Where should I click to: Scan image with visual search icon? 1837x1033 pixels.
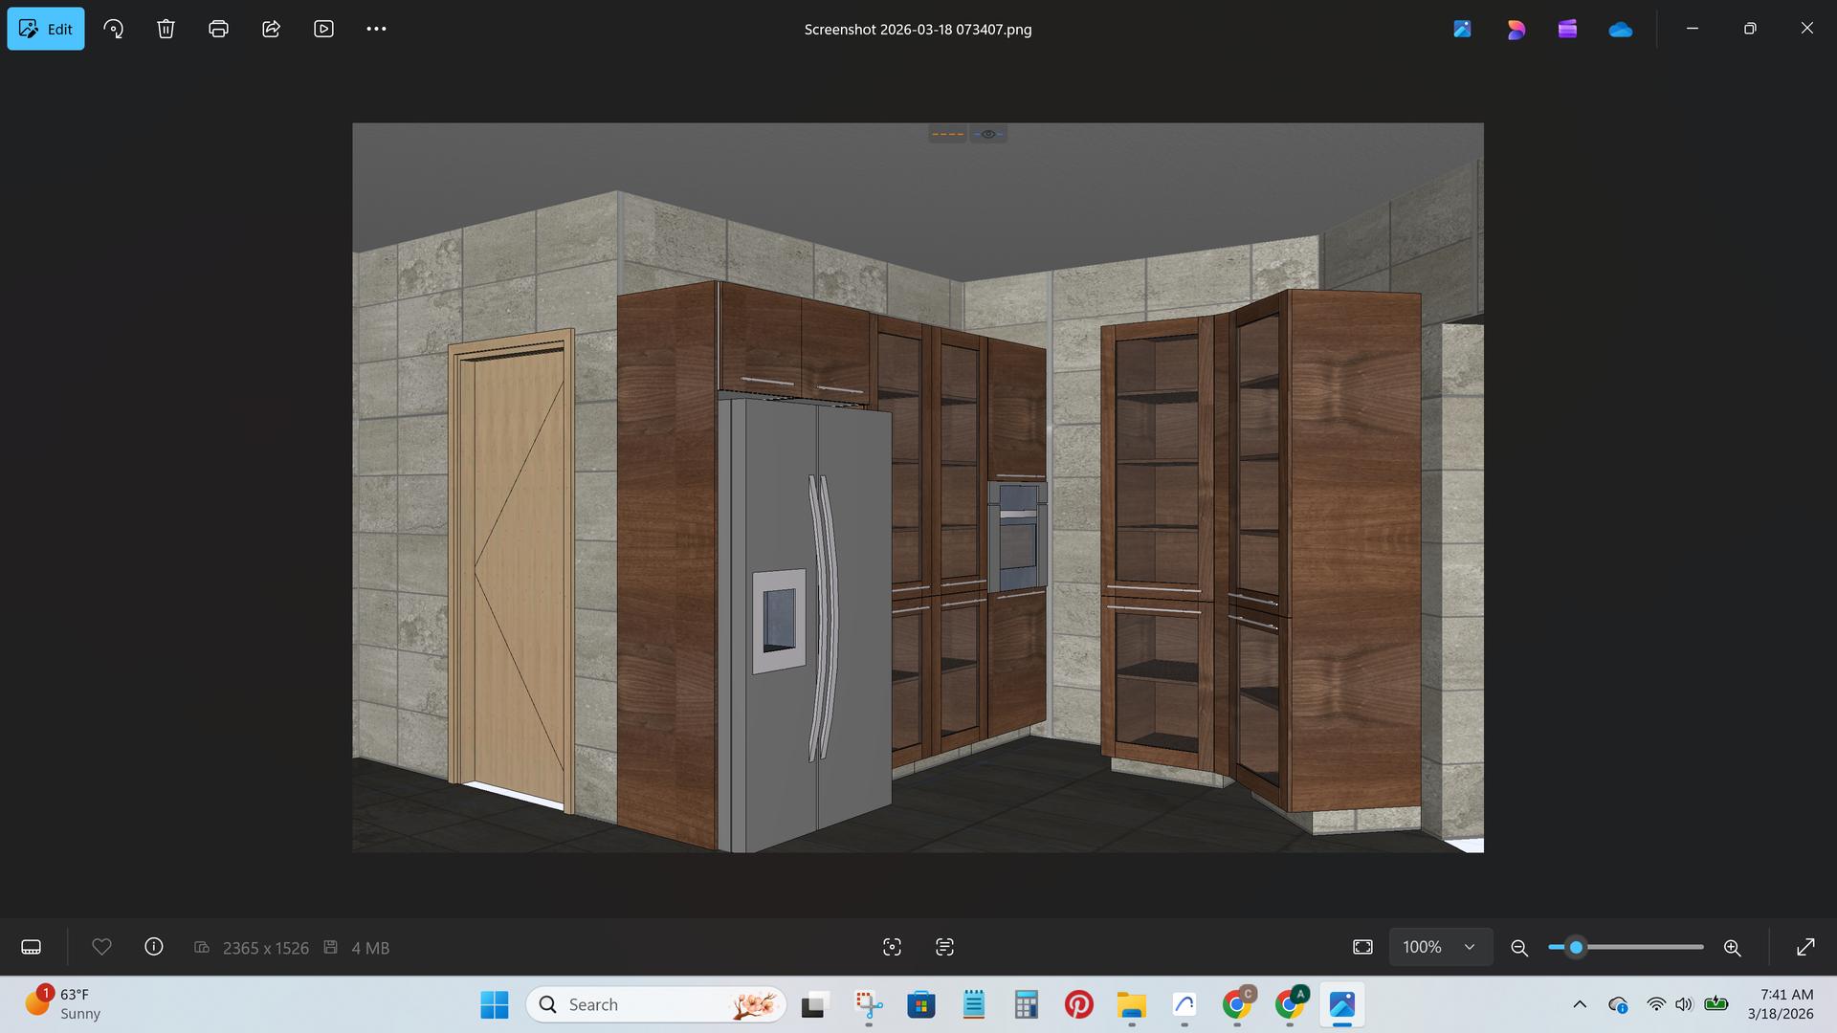(x=892, y=947)
